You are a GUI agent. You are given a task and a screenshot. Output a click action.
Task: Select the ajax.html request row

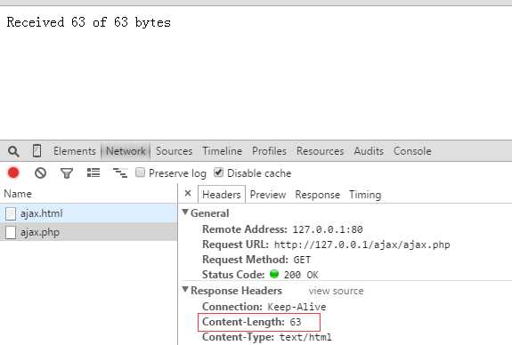click(x=88, y=213)
